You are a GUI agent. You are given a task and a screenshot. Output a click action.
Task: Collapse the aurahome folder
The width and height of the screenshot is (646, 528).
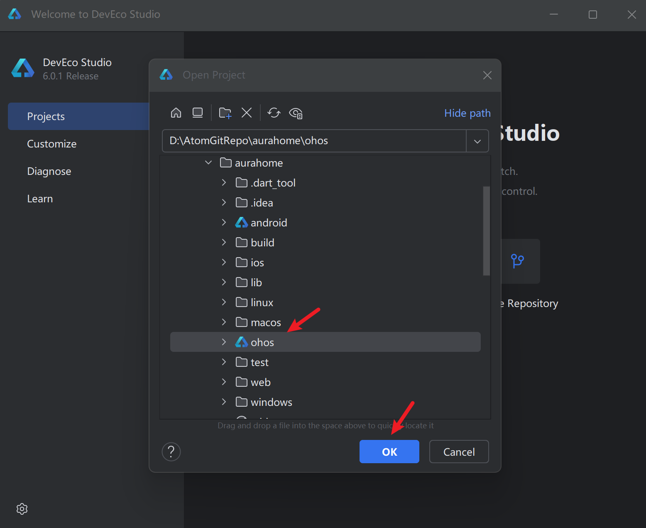coord(208,162)
